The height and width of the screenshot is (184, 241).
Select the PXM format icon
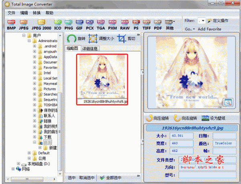112,25
